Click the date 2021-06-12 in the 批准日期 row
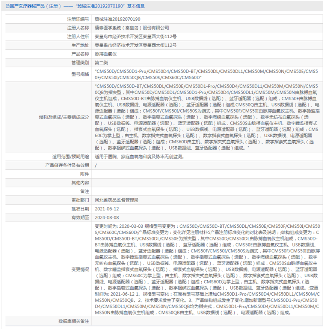 pyautogui.click(x=107, y=209)
